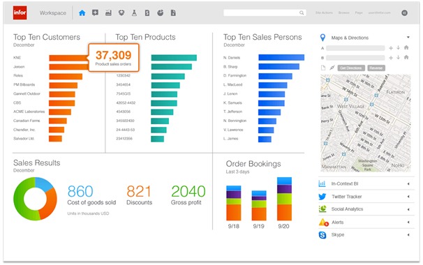The width and height of the screenshot is (423, 265).
Task: Open the Site Actions menu
Action: click(324, 13)
